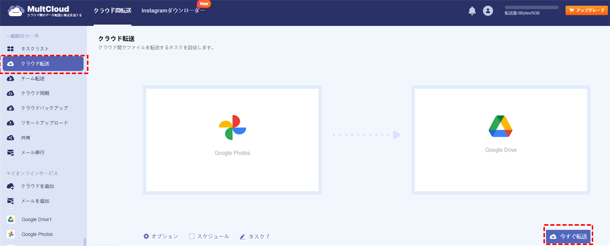Click the リモートアップロード icon
This screenshot has height=246, width=610.
click(10, 123)
